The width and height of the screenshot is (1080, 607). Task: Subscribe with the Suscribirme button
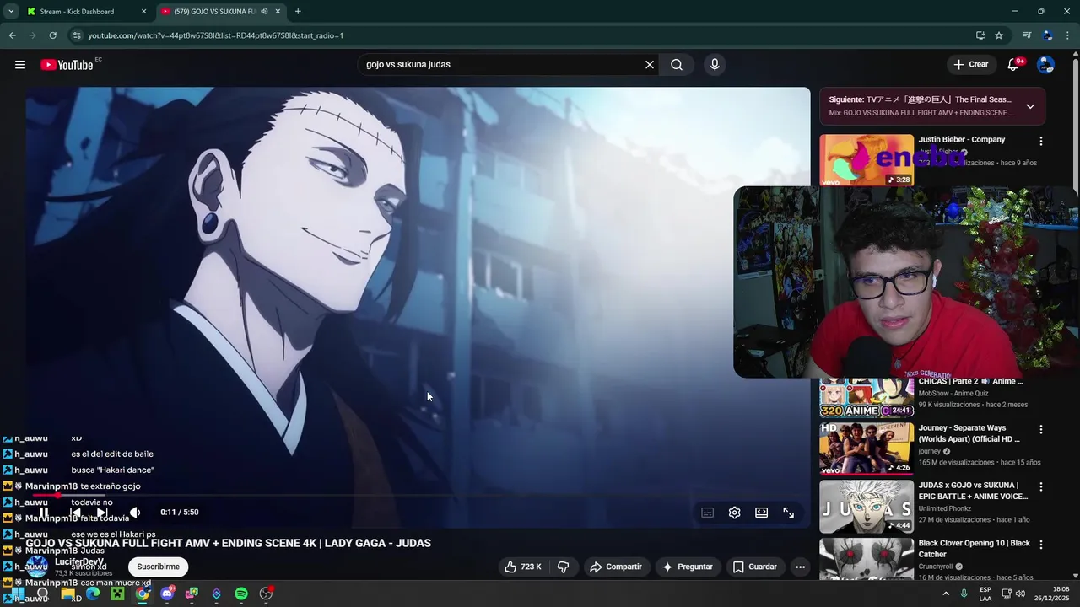159,567
